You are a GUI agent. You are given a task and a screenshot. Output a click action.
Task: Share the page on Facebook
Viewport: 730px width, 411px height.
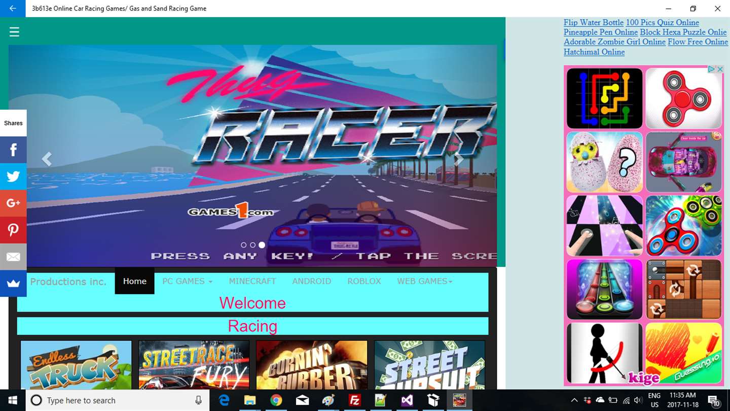click(x=13, y=150)
